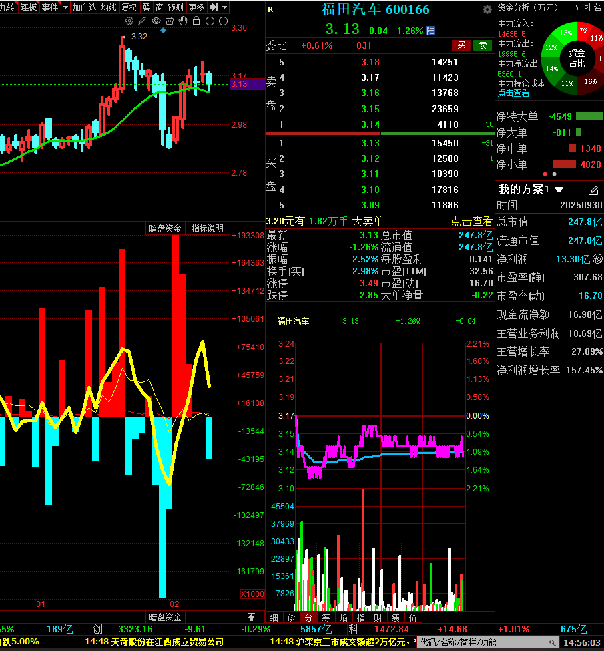Click the skip-to-end arrow icon in toolbar
604x651 pixels.
pos(213,7)
